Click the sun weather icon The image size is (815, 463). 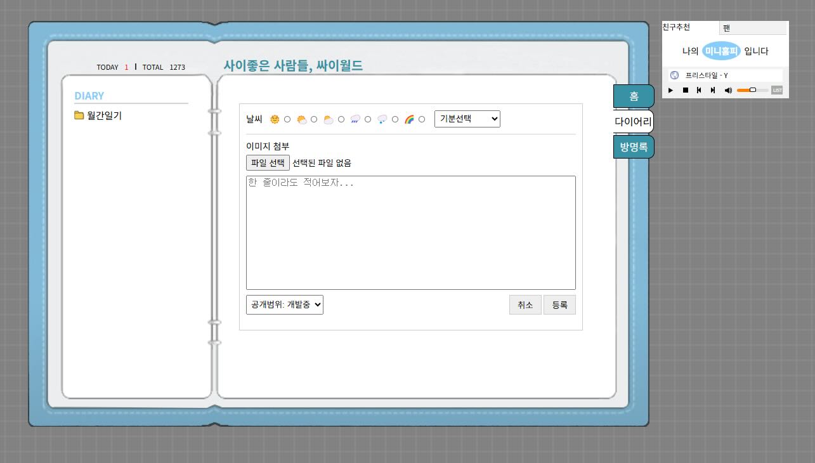coord(275,119)
